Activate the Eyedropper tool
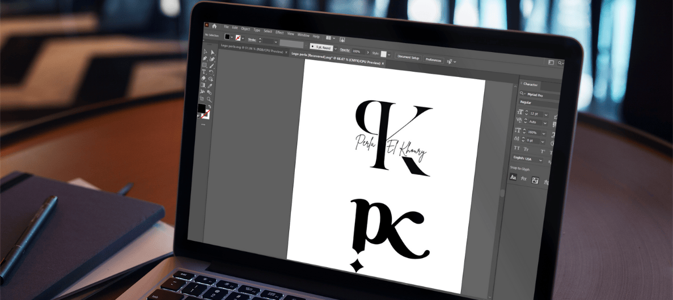 tap(210, 85)
